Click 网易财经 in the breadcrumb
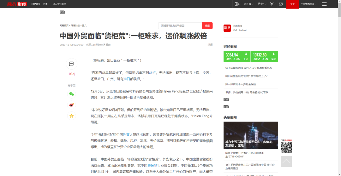Viewport: 341px width, 176px height. pos(75,26)
